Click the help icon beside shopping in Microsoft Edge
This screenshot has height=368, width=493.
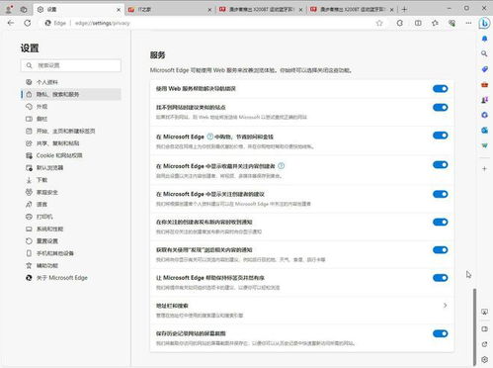[210, 137]
